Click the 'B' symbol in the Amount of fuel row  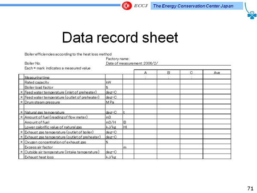tap(125, 122)
